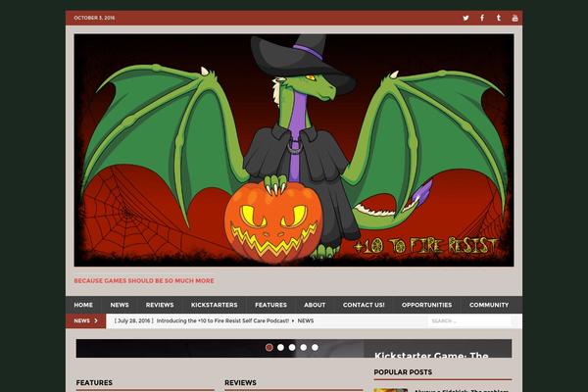Select the fourth slider dot

pyautogui.click(x=304, y=347)
